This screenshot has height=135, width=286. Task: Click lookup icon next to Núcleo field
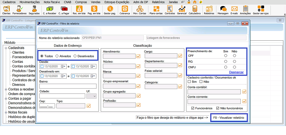pos(138,66)
